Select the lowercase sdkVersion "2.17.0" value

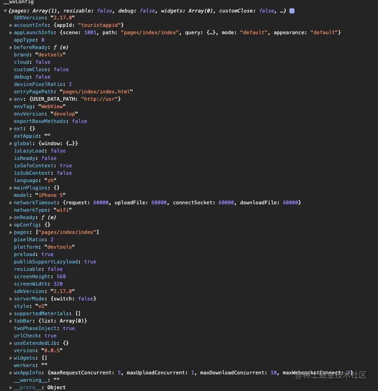click(x=62, y=291)
